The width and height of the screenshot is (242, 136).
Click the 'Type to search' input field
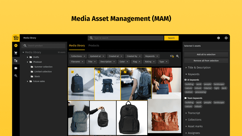click(x=126, y=38)
